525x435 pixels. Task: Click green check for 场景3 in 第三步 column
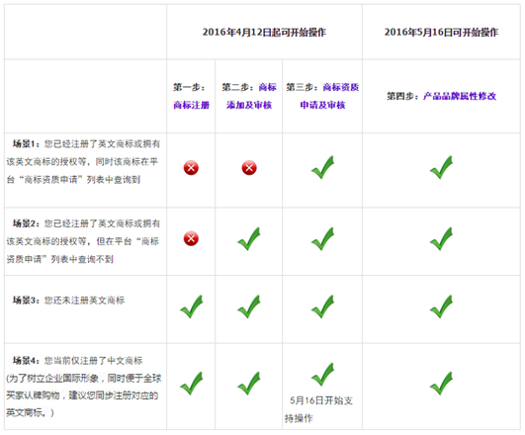point(322,306)
